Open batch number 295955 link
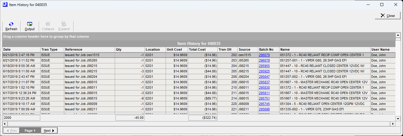Viewport: 403px width, 136px height. [x=264, y=66]
